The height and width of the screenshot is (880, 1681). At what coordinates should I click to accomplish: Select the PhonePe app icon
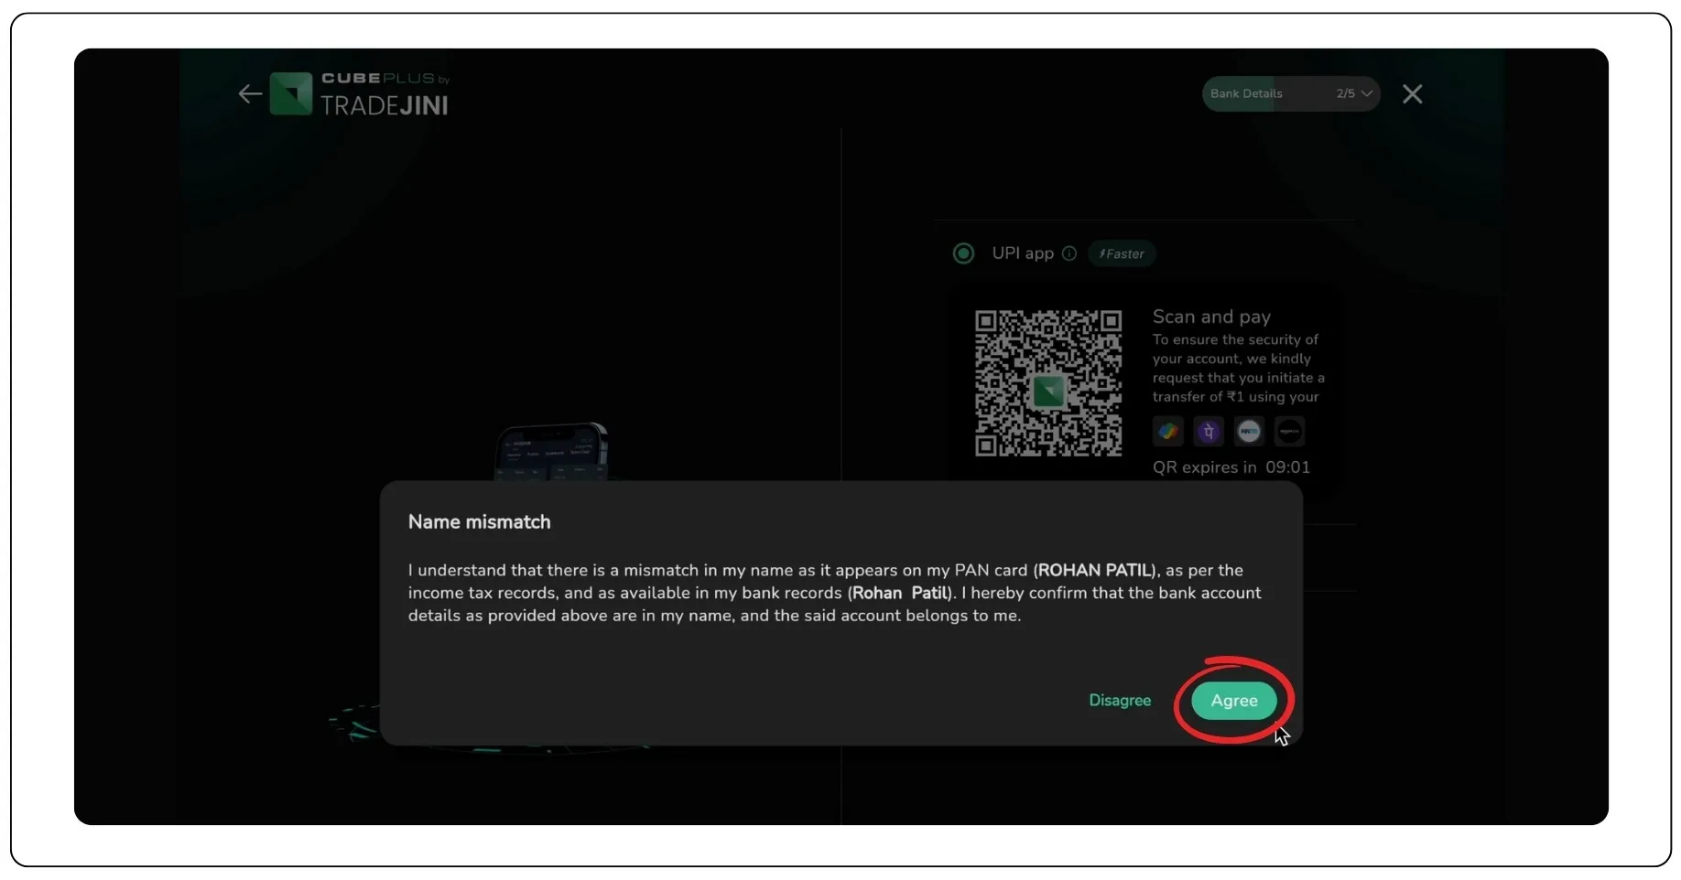pos(1209,431)
